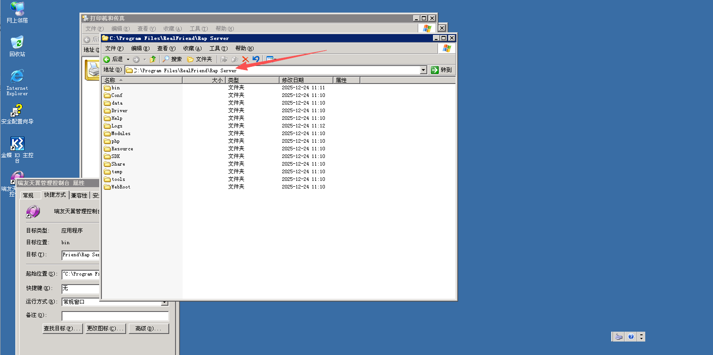Click the Logs date 2025-12-24 11:12
This screenshot has width=713, height=355.
pos(303,126)
